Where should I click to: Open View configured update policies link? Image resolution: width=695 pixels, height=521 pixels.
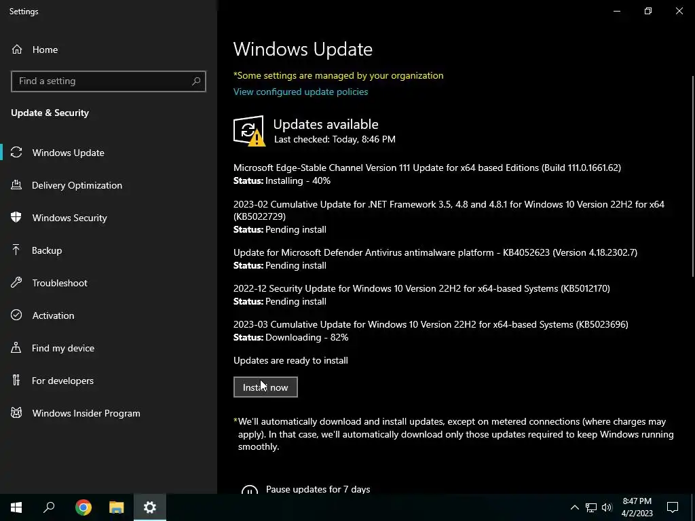click(x=301, y=92)
